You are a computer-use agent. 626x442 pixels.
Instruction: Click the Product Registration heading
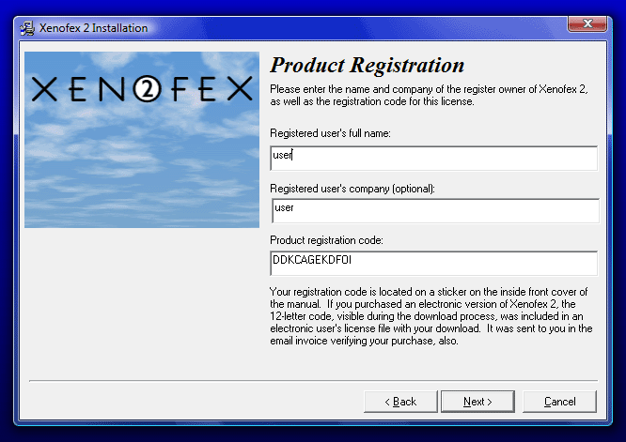click(x=367, y=65)
